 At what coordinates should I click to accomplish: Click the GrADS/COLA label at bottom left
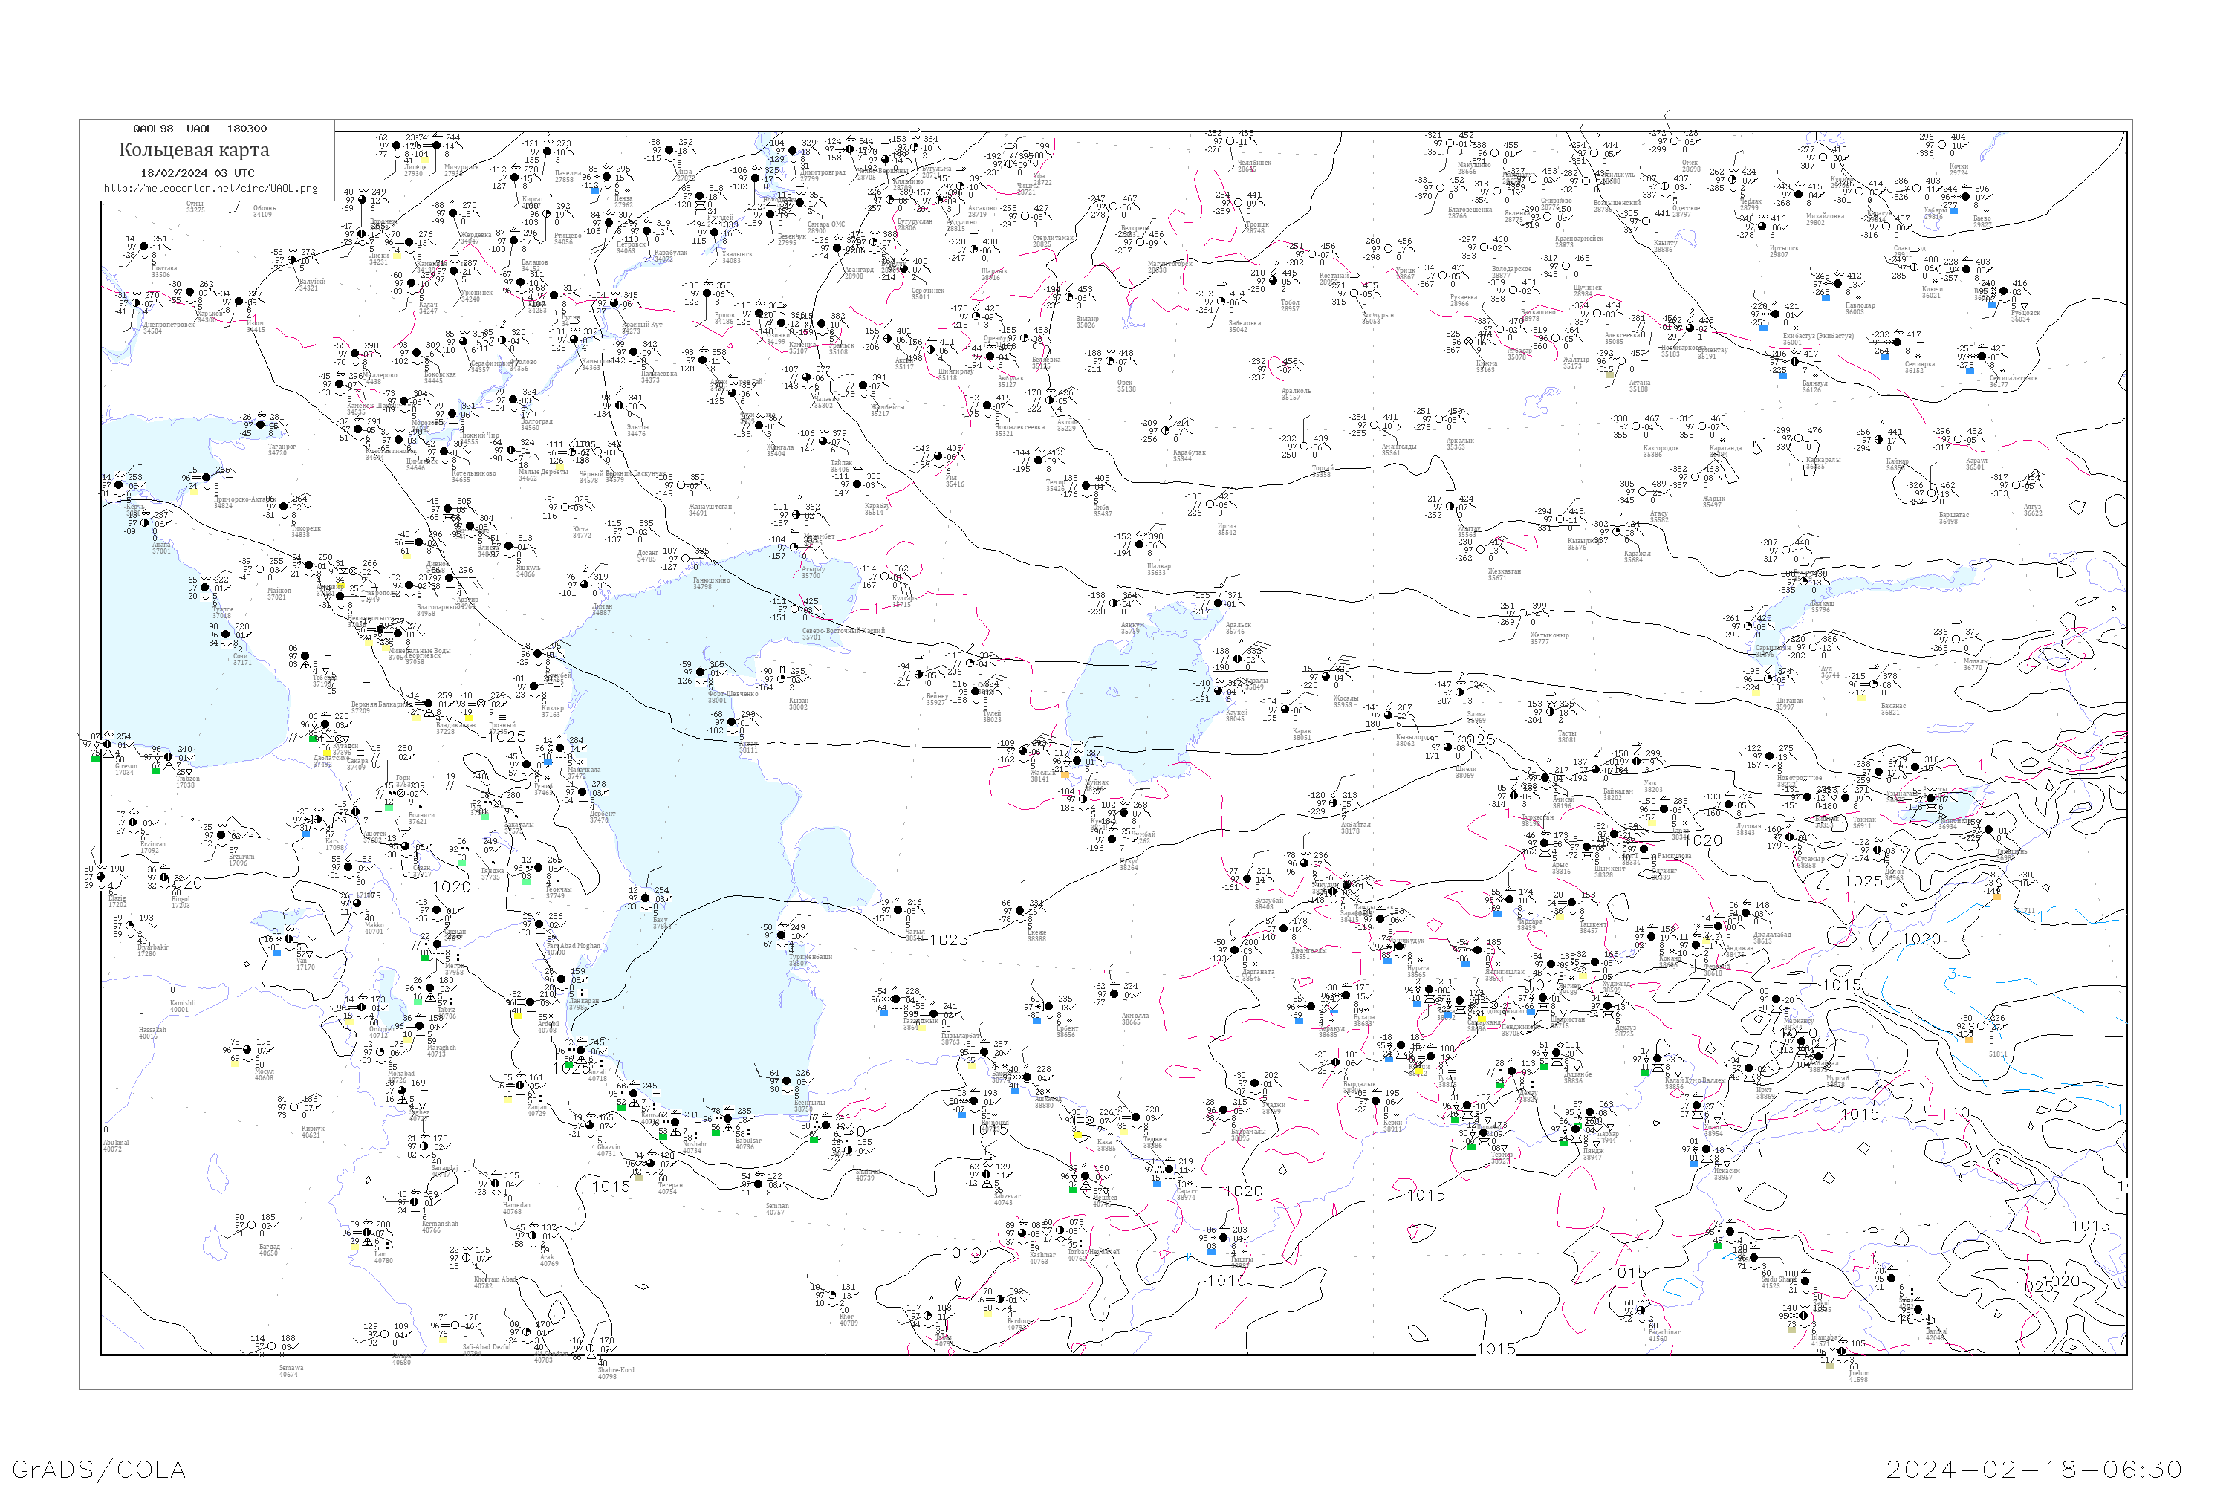click(x=99, y=1468)
